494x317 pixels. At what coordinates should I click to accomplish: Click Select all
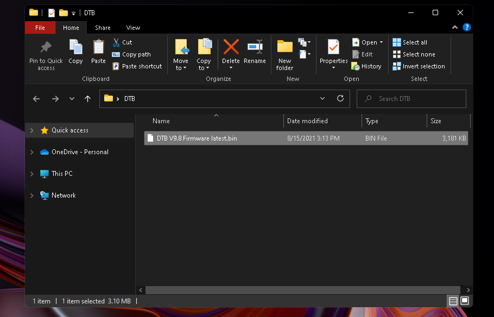410,42
